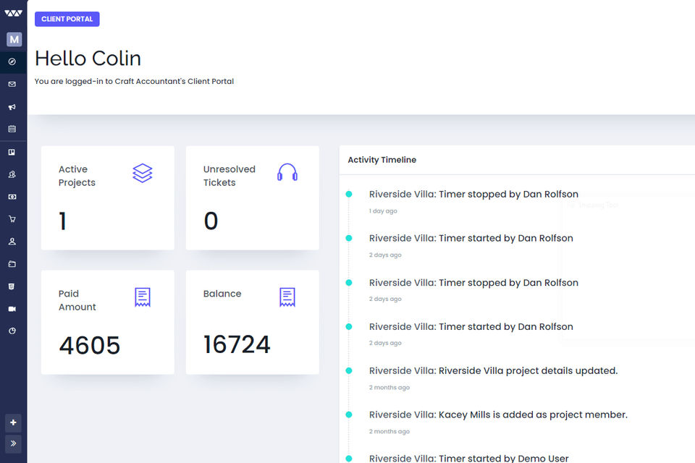Open the pie chart reports icon
The image size is (695, 463).
[x=12, y=331]
